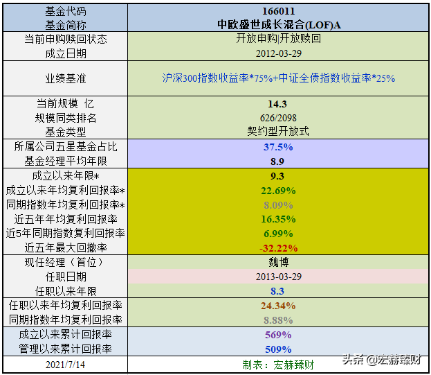Click the 任职日期 label
Viewport: 431px width, 375px height.
(x=66, y=277)
